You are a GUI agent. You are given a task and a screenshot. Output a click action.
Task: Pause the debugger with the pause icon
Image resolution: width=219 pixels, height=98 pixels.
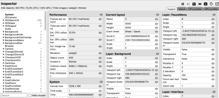[x=183, y=4]
